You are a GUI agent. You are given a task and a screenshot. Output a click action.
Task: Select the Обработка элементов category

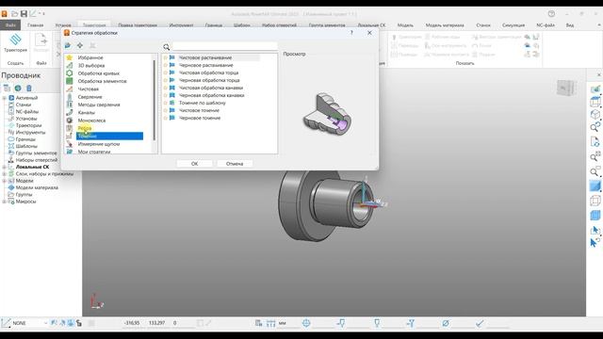point(102,81)
